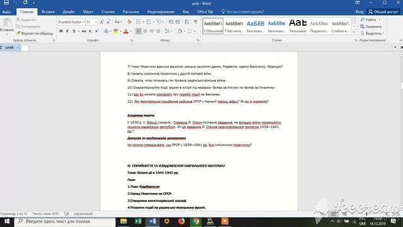
Task: Click the Redo/repeat icon in the title bar
Action: pyautogui.click(x=25, y=3)
